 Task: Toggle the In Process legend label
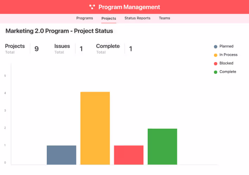point(228,55)
